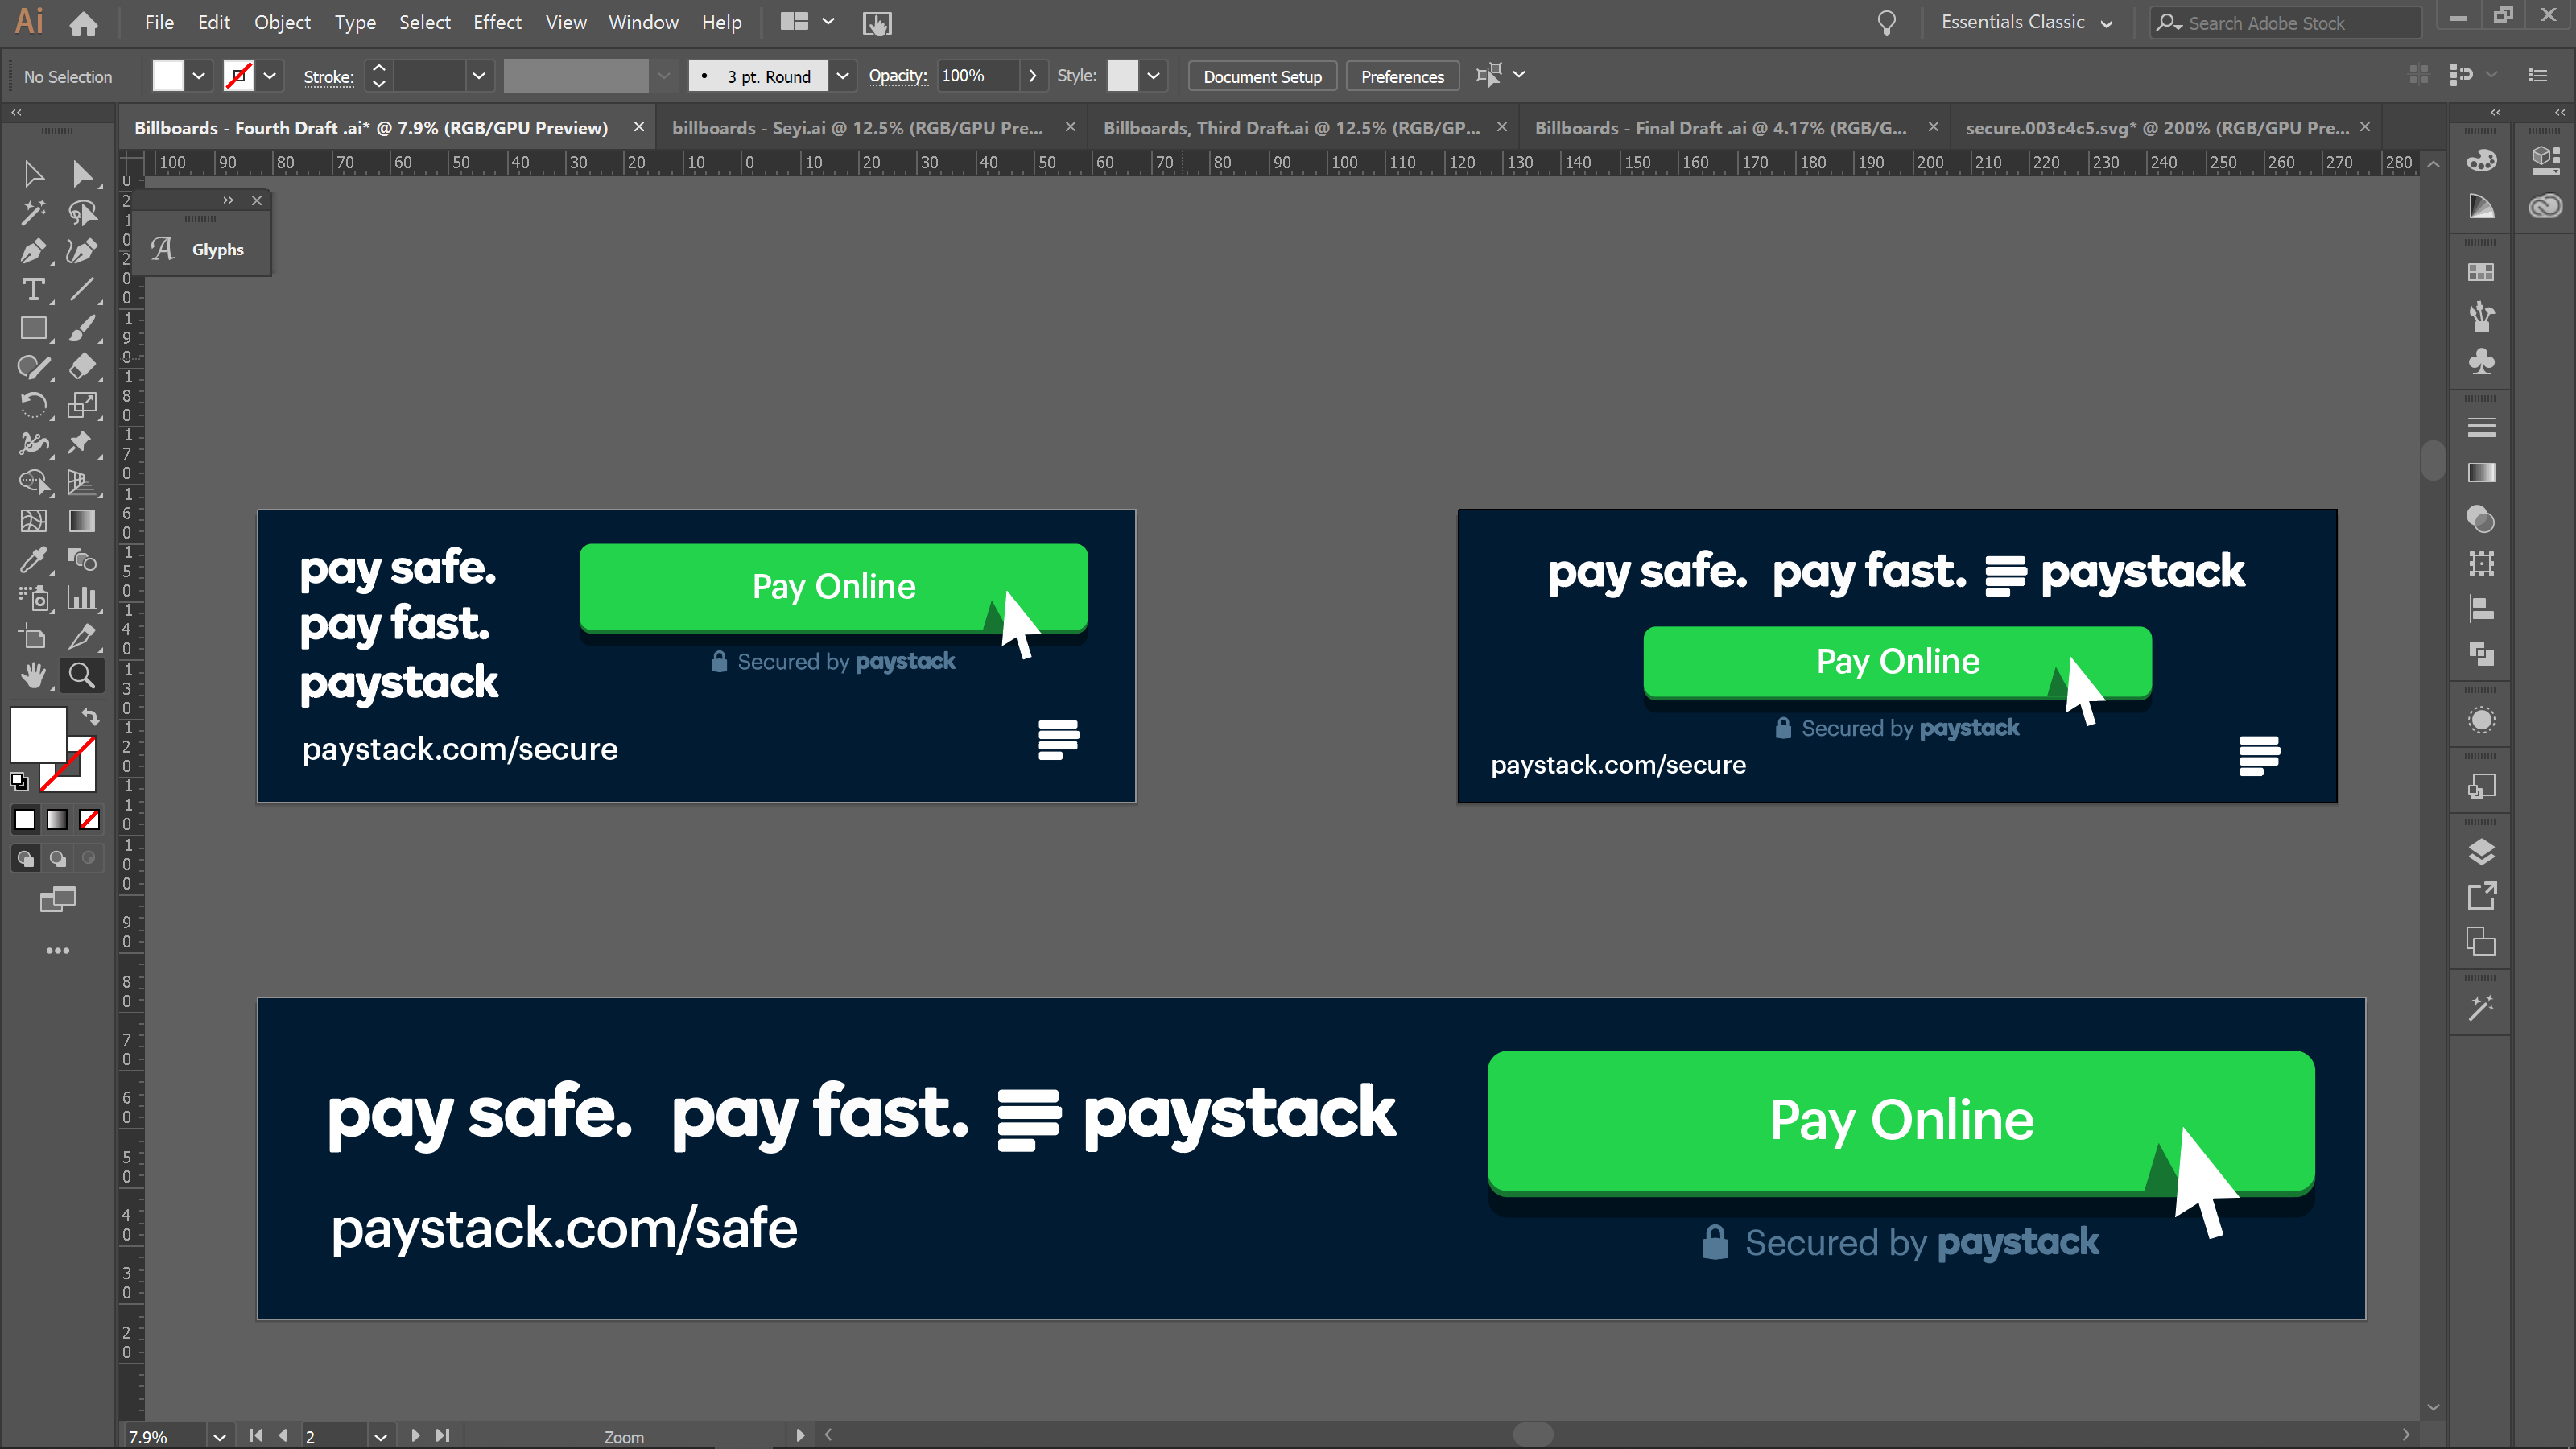Choose the Gradient tool

pyautogui.click(x=83, y=521)
